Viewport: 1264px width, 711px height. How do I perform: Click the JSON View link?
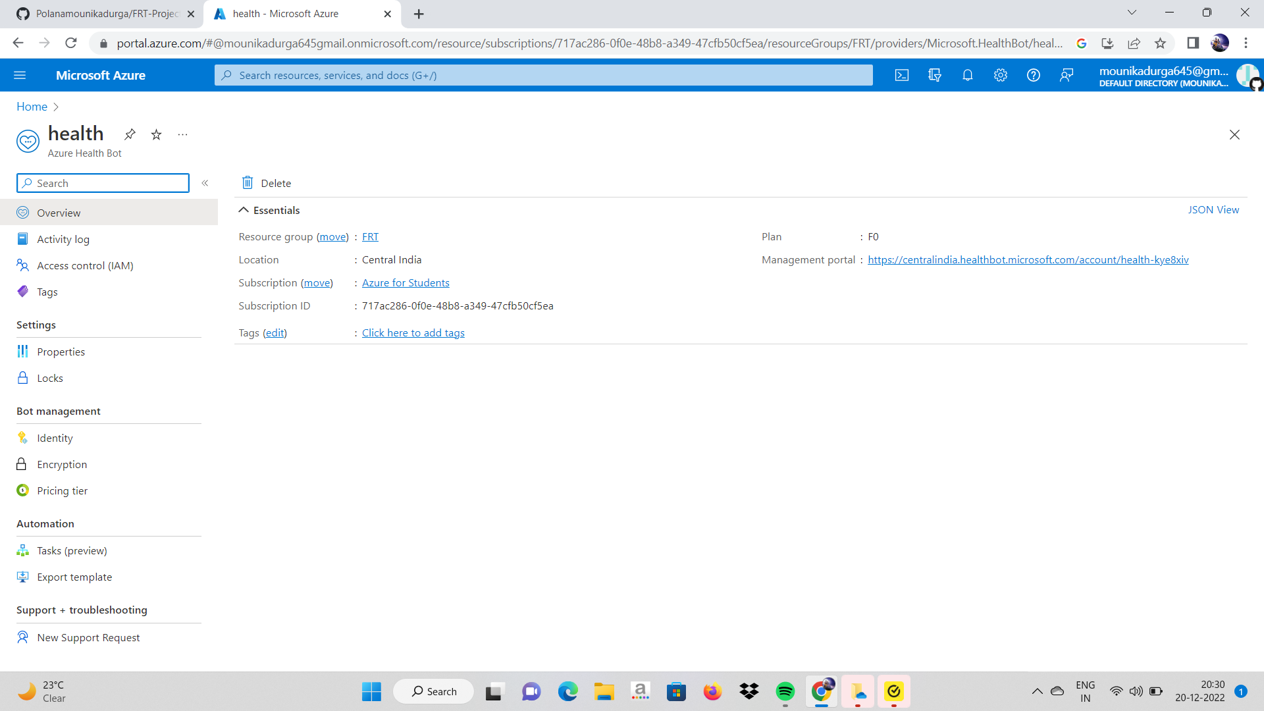(1213, 209)
